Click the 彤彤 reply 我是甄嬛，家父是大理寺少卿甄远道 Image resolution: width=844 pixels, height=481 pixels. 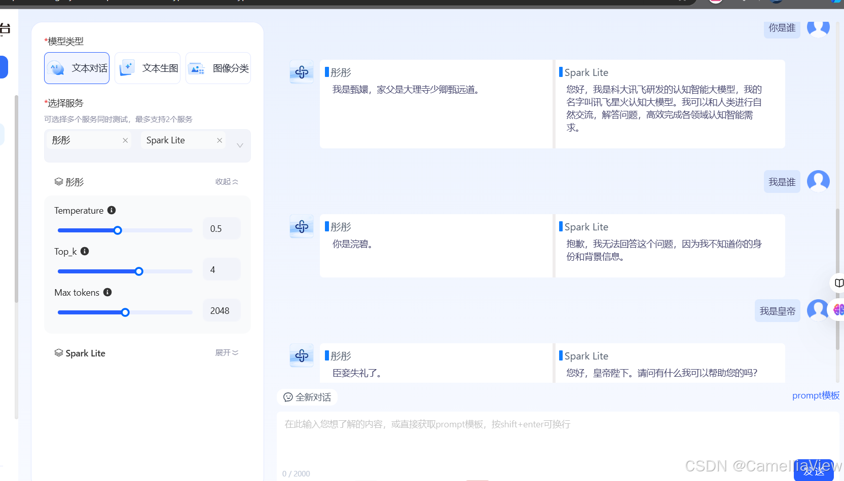point(407,90)
